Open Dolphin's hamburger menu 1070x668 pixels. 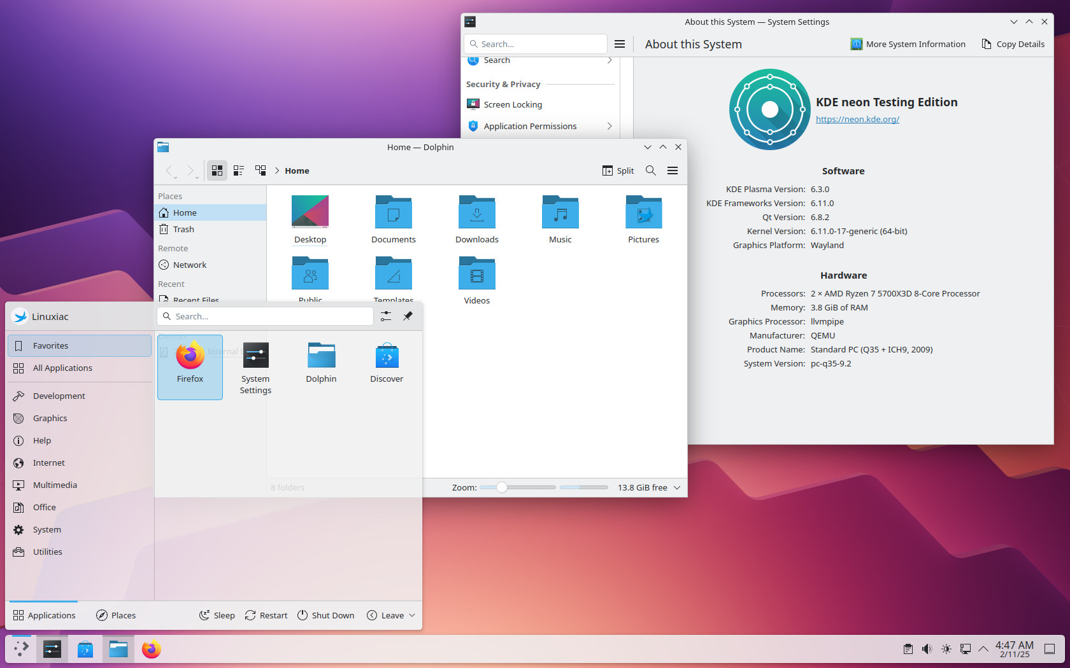tap(673, 170)
